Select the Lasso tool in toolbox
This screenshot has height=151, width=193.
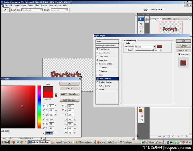point(141,31)
